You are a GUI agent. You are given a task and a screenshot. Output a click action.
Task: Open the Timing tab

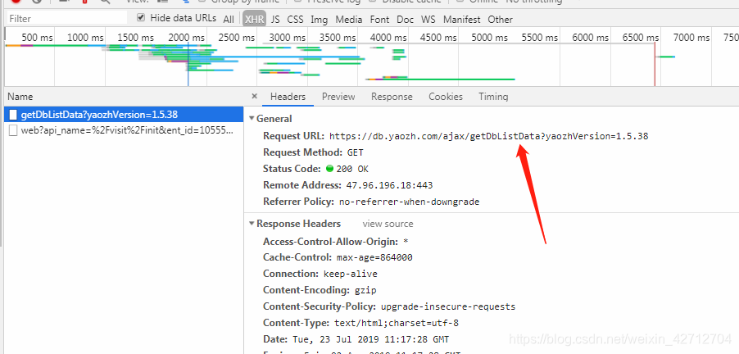pyautogui.click(x=493, y=97)
